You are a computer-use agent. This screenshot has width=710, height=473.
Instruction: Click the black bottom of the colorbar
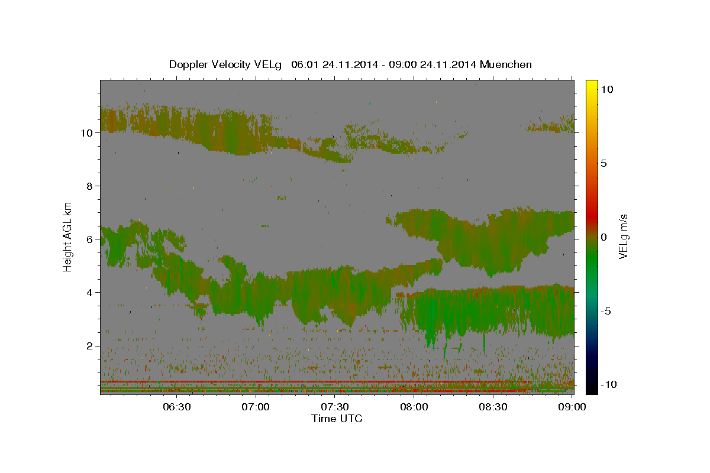[x=591, y=384]
